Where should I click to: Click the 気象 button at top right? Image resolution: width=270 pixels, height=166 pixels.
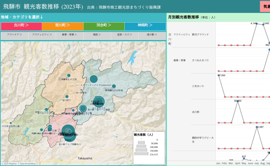tap(265, 6)
